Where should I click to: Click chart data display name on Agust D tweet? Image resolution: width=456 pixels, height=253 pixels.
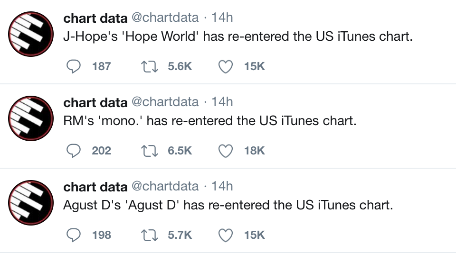[95, 187]
